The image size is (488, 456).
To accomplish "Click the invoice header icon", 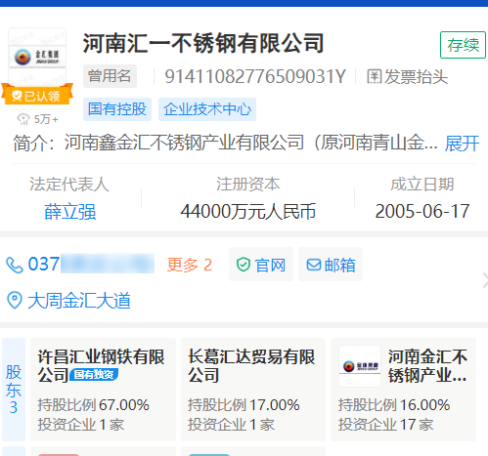I will click(x=374, y=77).
